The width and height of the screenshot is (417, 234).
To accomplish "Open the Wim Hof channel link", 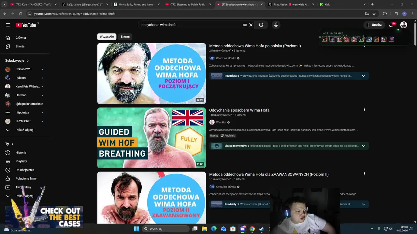I will pyautogui.click(x=221, y=123).
